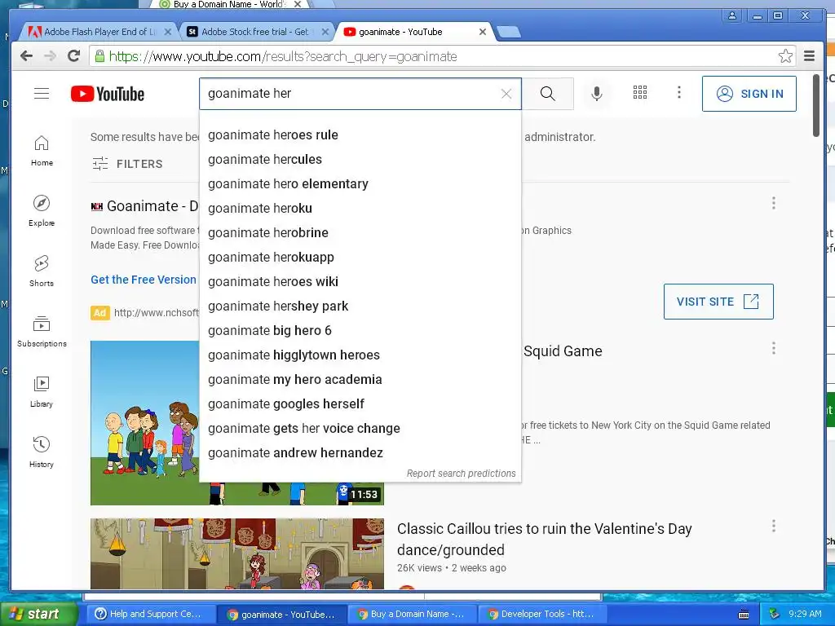This screenshot has width=835, height=626.
Task: Open Library in the sidebar
Action: 42,392
